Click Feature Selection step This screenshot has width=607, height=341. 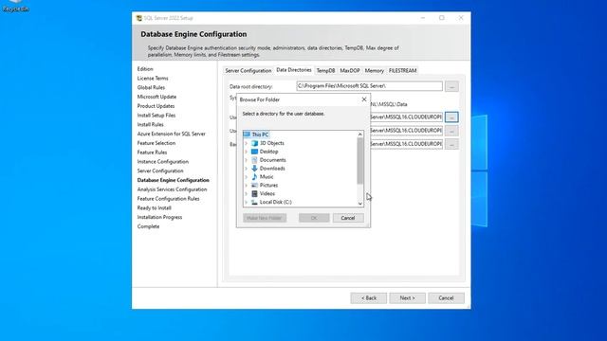tap(156, 143)
